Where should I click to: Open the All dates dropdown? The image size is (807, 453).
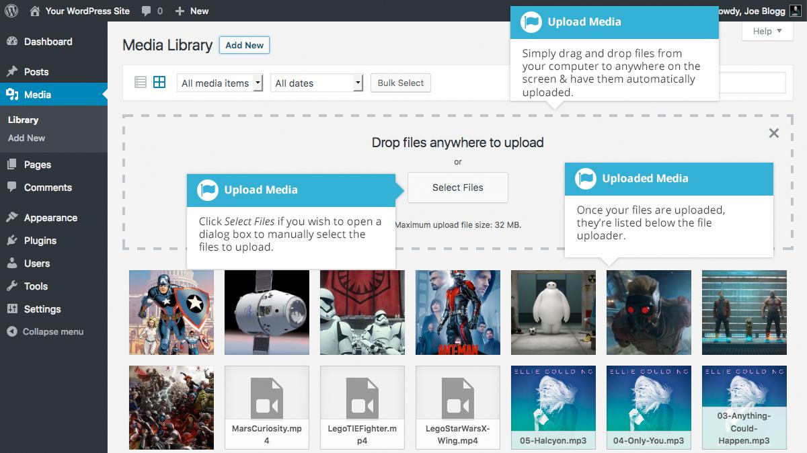pos(317,83)
